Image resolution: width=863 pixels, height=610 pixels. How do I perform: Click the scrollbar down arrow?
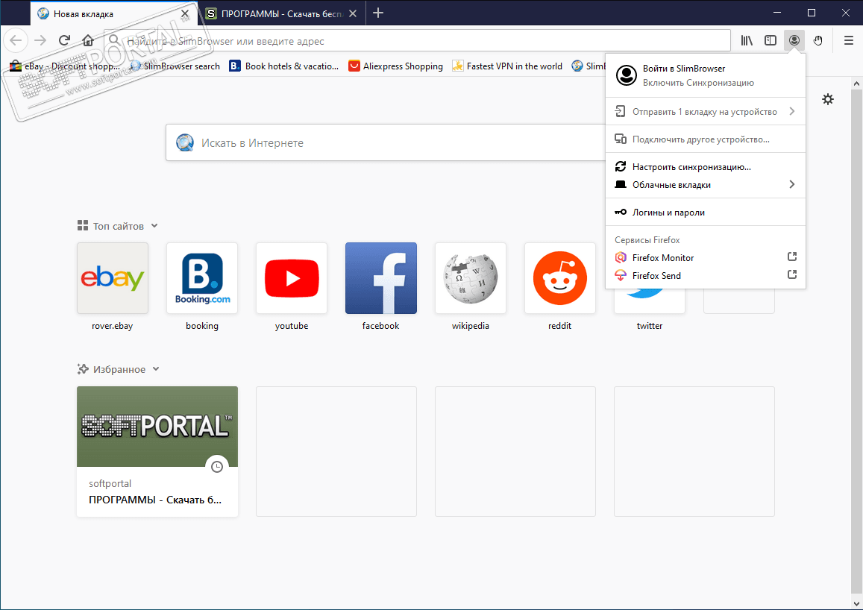coord(856,603)
